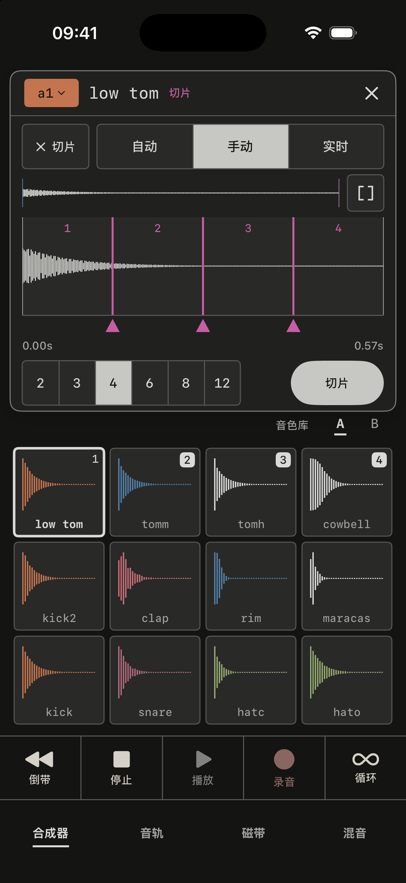
Task: Trigger the clap sample pad
Action: [x=155, y=586]
